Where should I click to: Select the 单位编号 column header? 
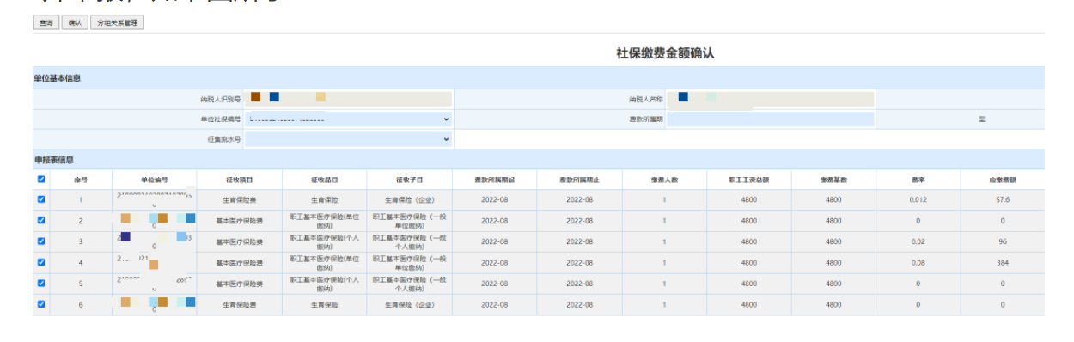(155, 180)
